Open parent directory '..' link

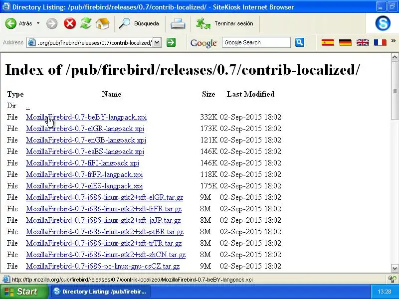pos(28,106)
